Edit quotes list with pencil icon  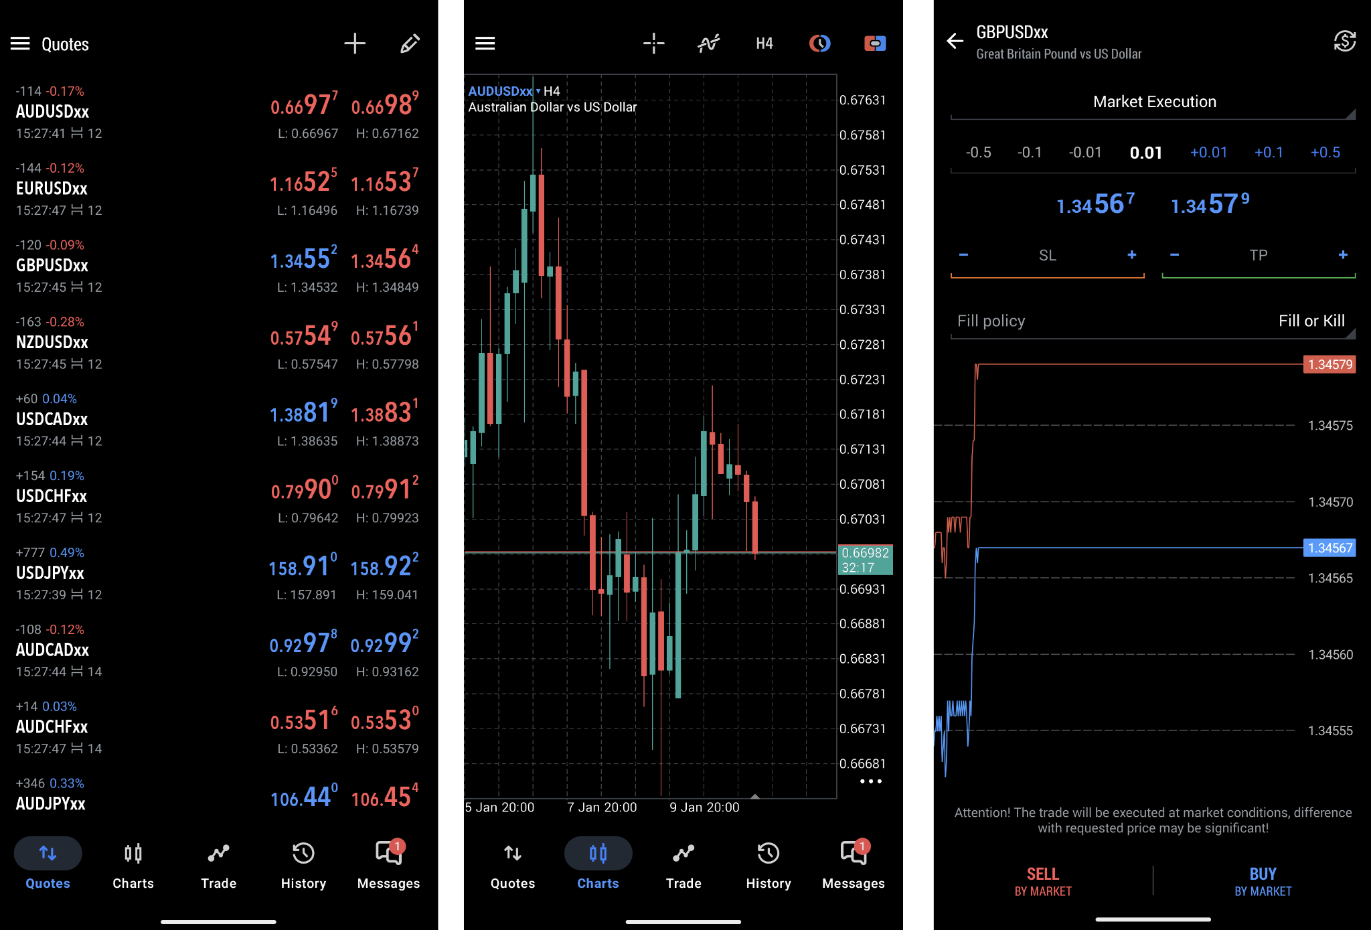(410, 44)
